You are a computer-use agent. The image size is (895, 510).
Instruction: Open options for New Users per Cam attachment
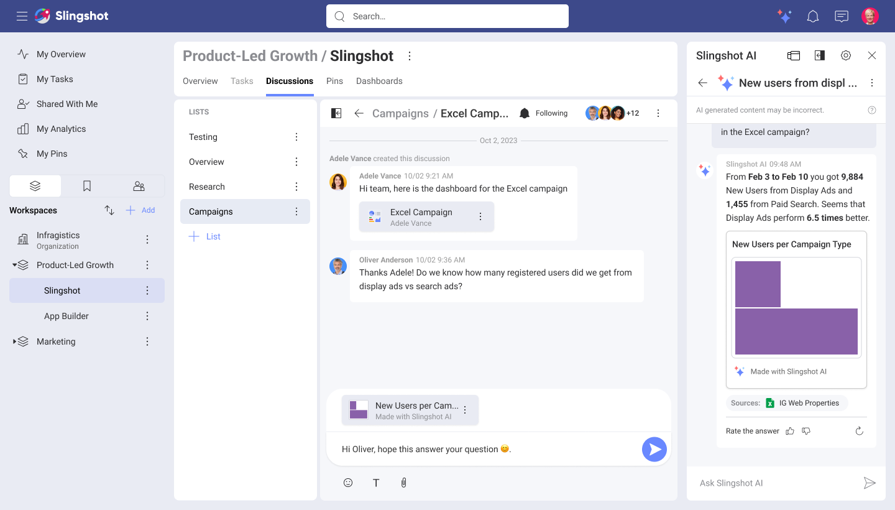[465, 410]
